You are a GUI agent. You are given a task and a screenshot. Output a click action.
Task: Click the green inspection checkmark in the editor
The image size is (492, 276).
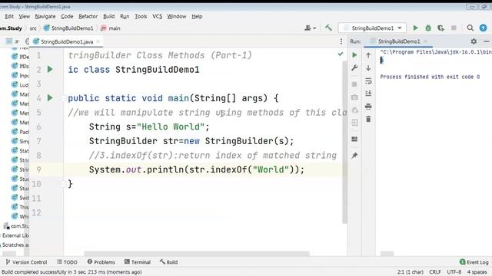(341, 54)
